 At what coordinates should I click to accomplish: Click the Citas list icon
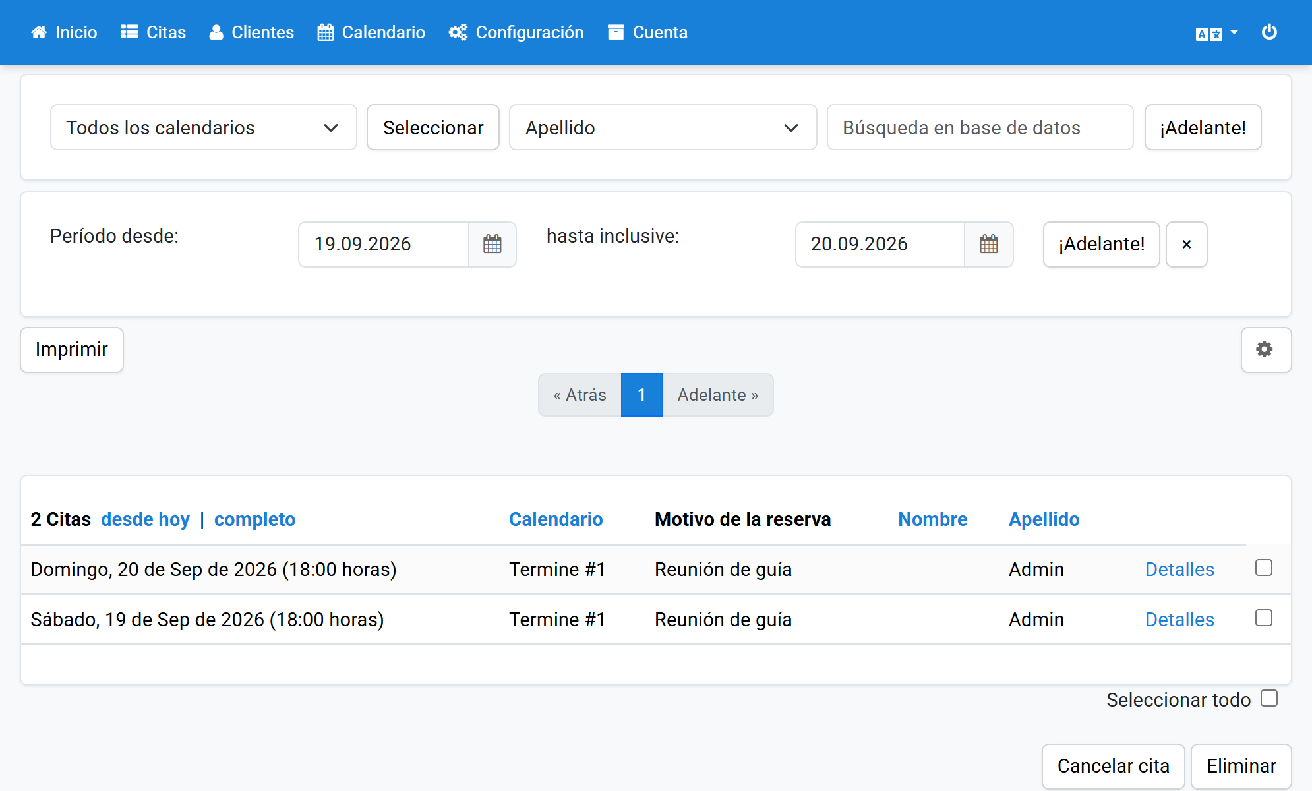129,32
